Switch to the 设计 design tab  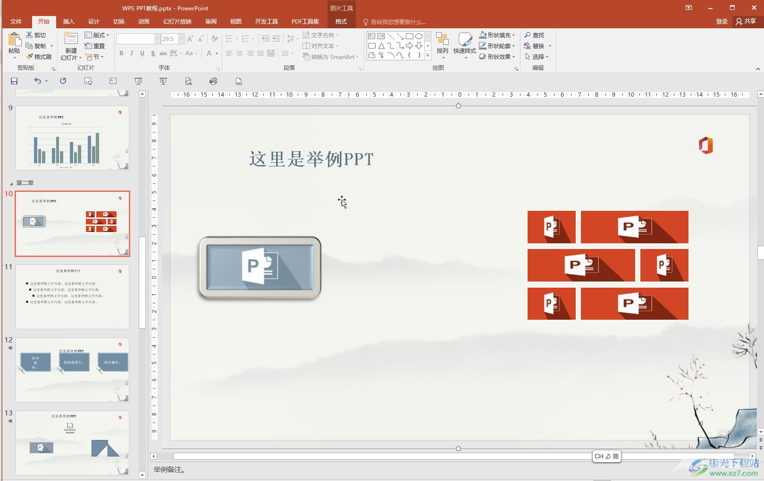click(x=93, y=22)
